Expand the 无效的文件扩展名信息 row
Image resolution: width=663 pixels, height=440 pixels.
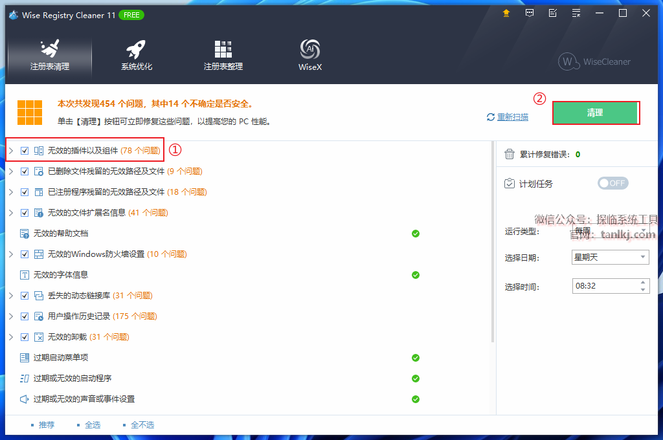coord(11,213)
